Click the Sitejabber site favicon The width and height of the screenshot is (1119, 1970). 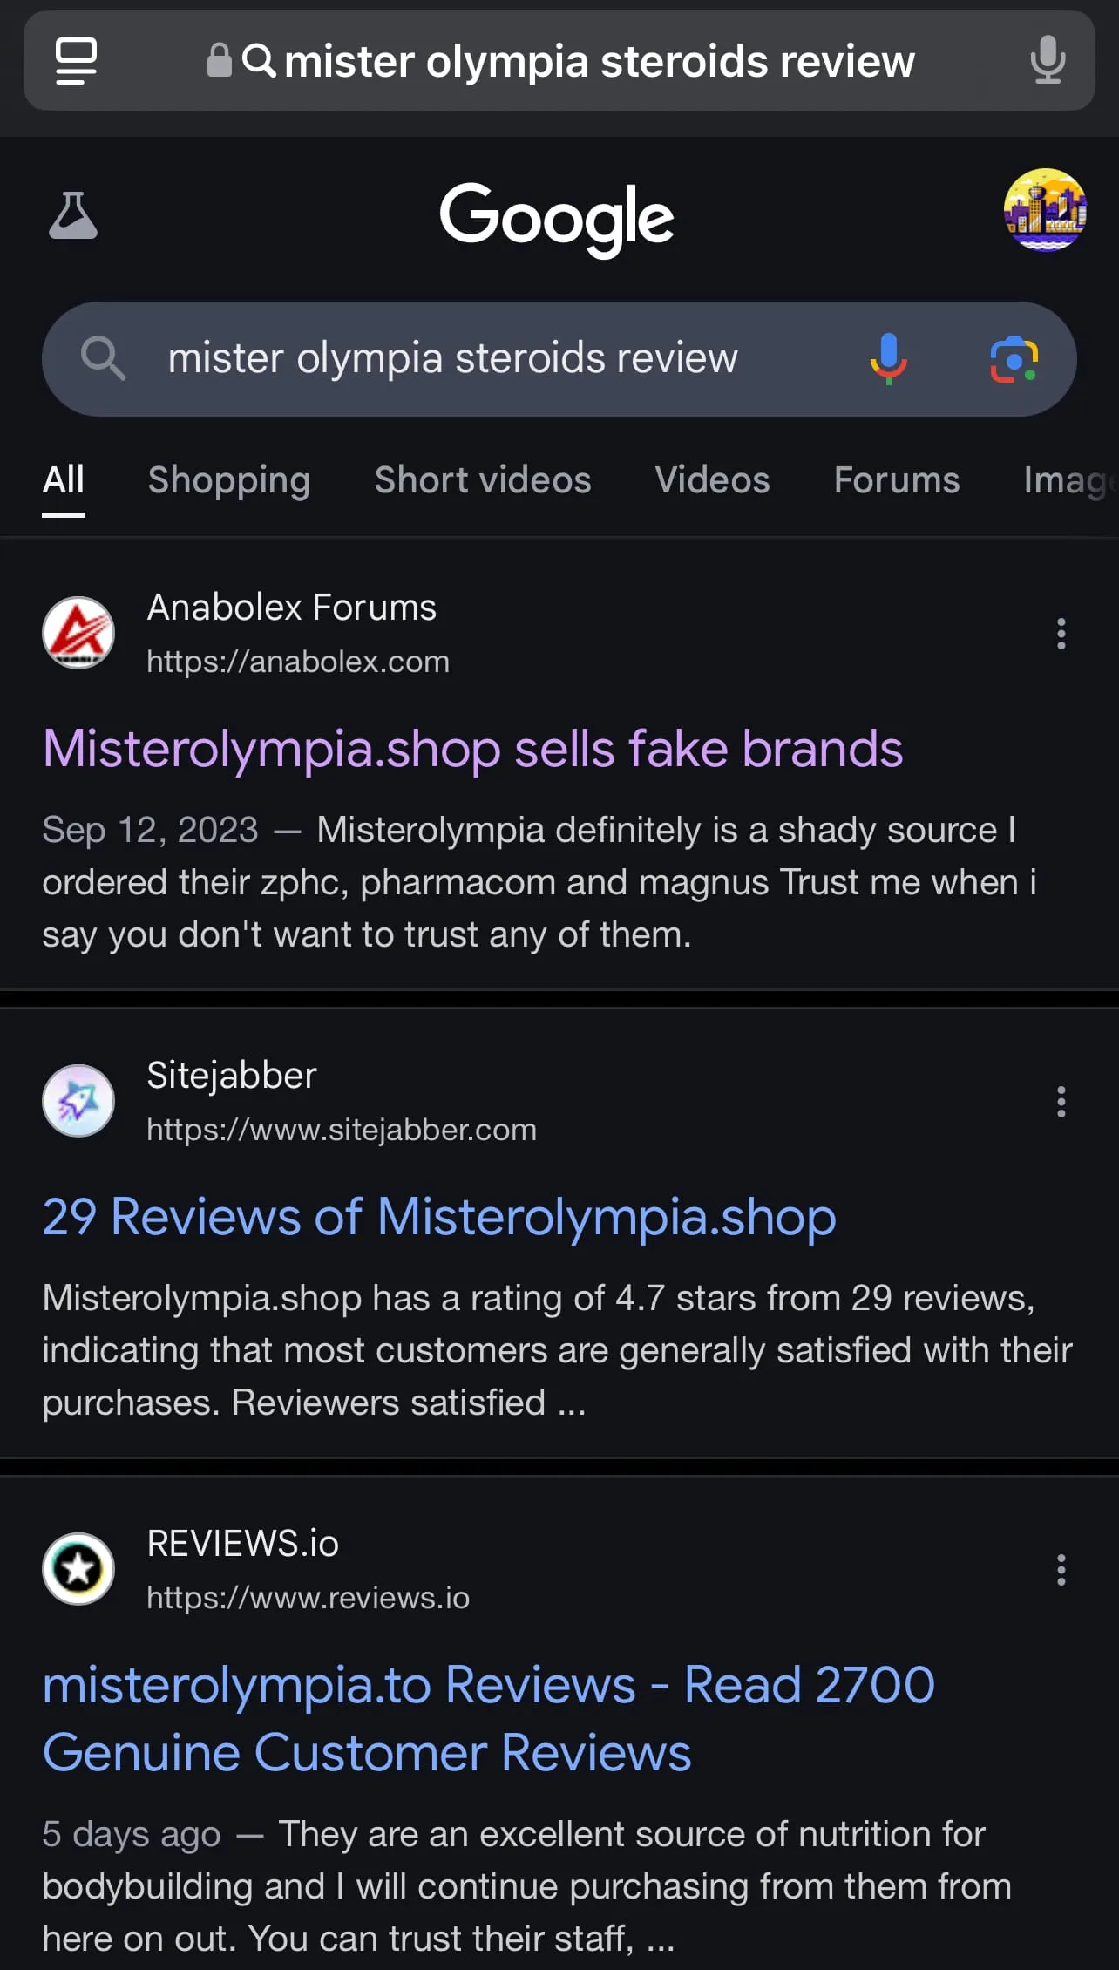[x=78, y=1101]
